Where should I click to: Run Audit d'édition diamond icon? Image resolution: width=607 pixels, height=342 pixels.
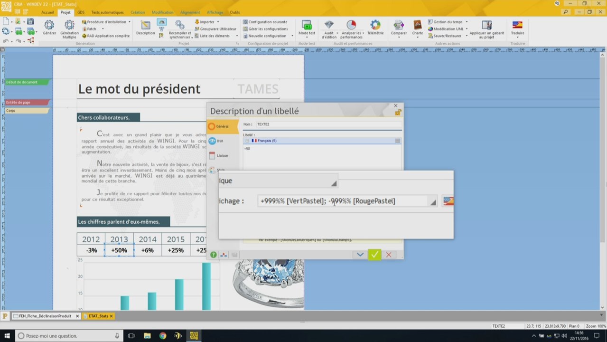point(329,25)
